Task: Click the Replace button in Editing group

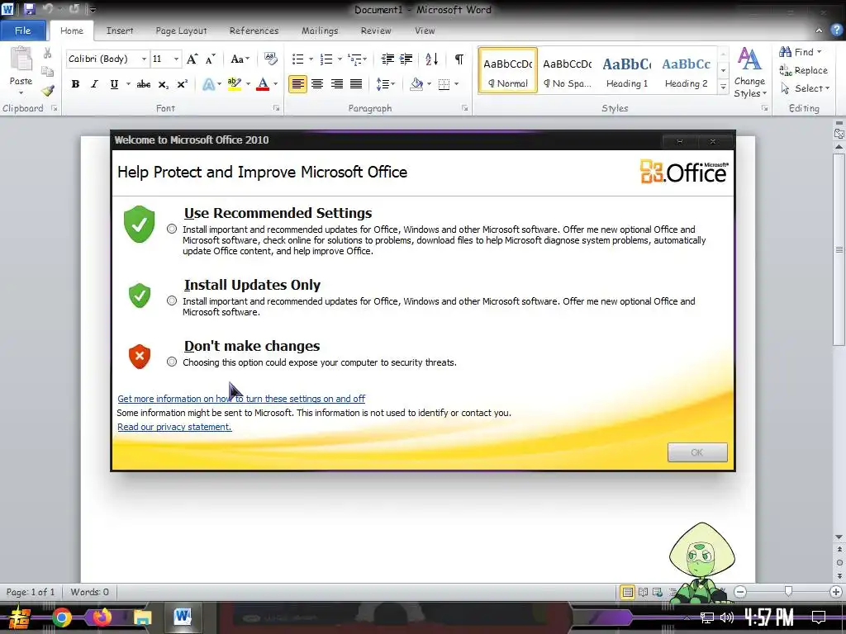Action: click(x=803, y=70)
